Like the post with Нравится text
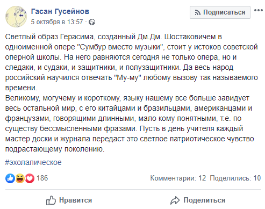Image resolution: width=265 pixels, height=209 pixels. pyautogui.click(x=76, y=200)
